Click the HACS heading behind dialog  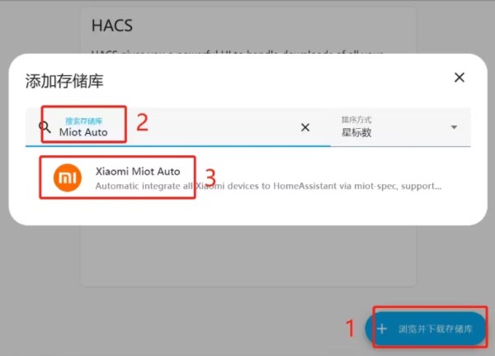point(112,26)
